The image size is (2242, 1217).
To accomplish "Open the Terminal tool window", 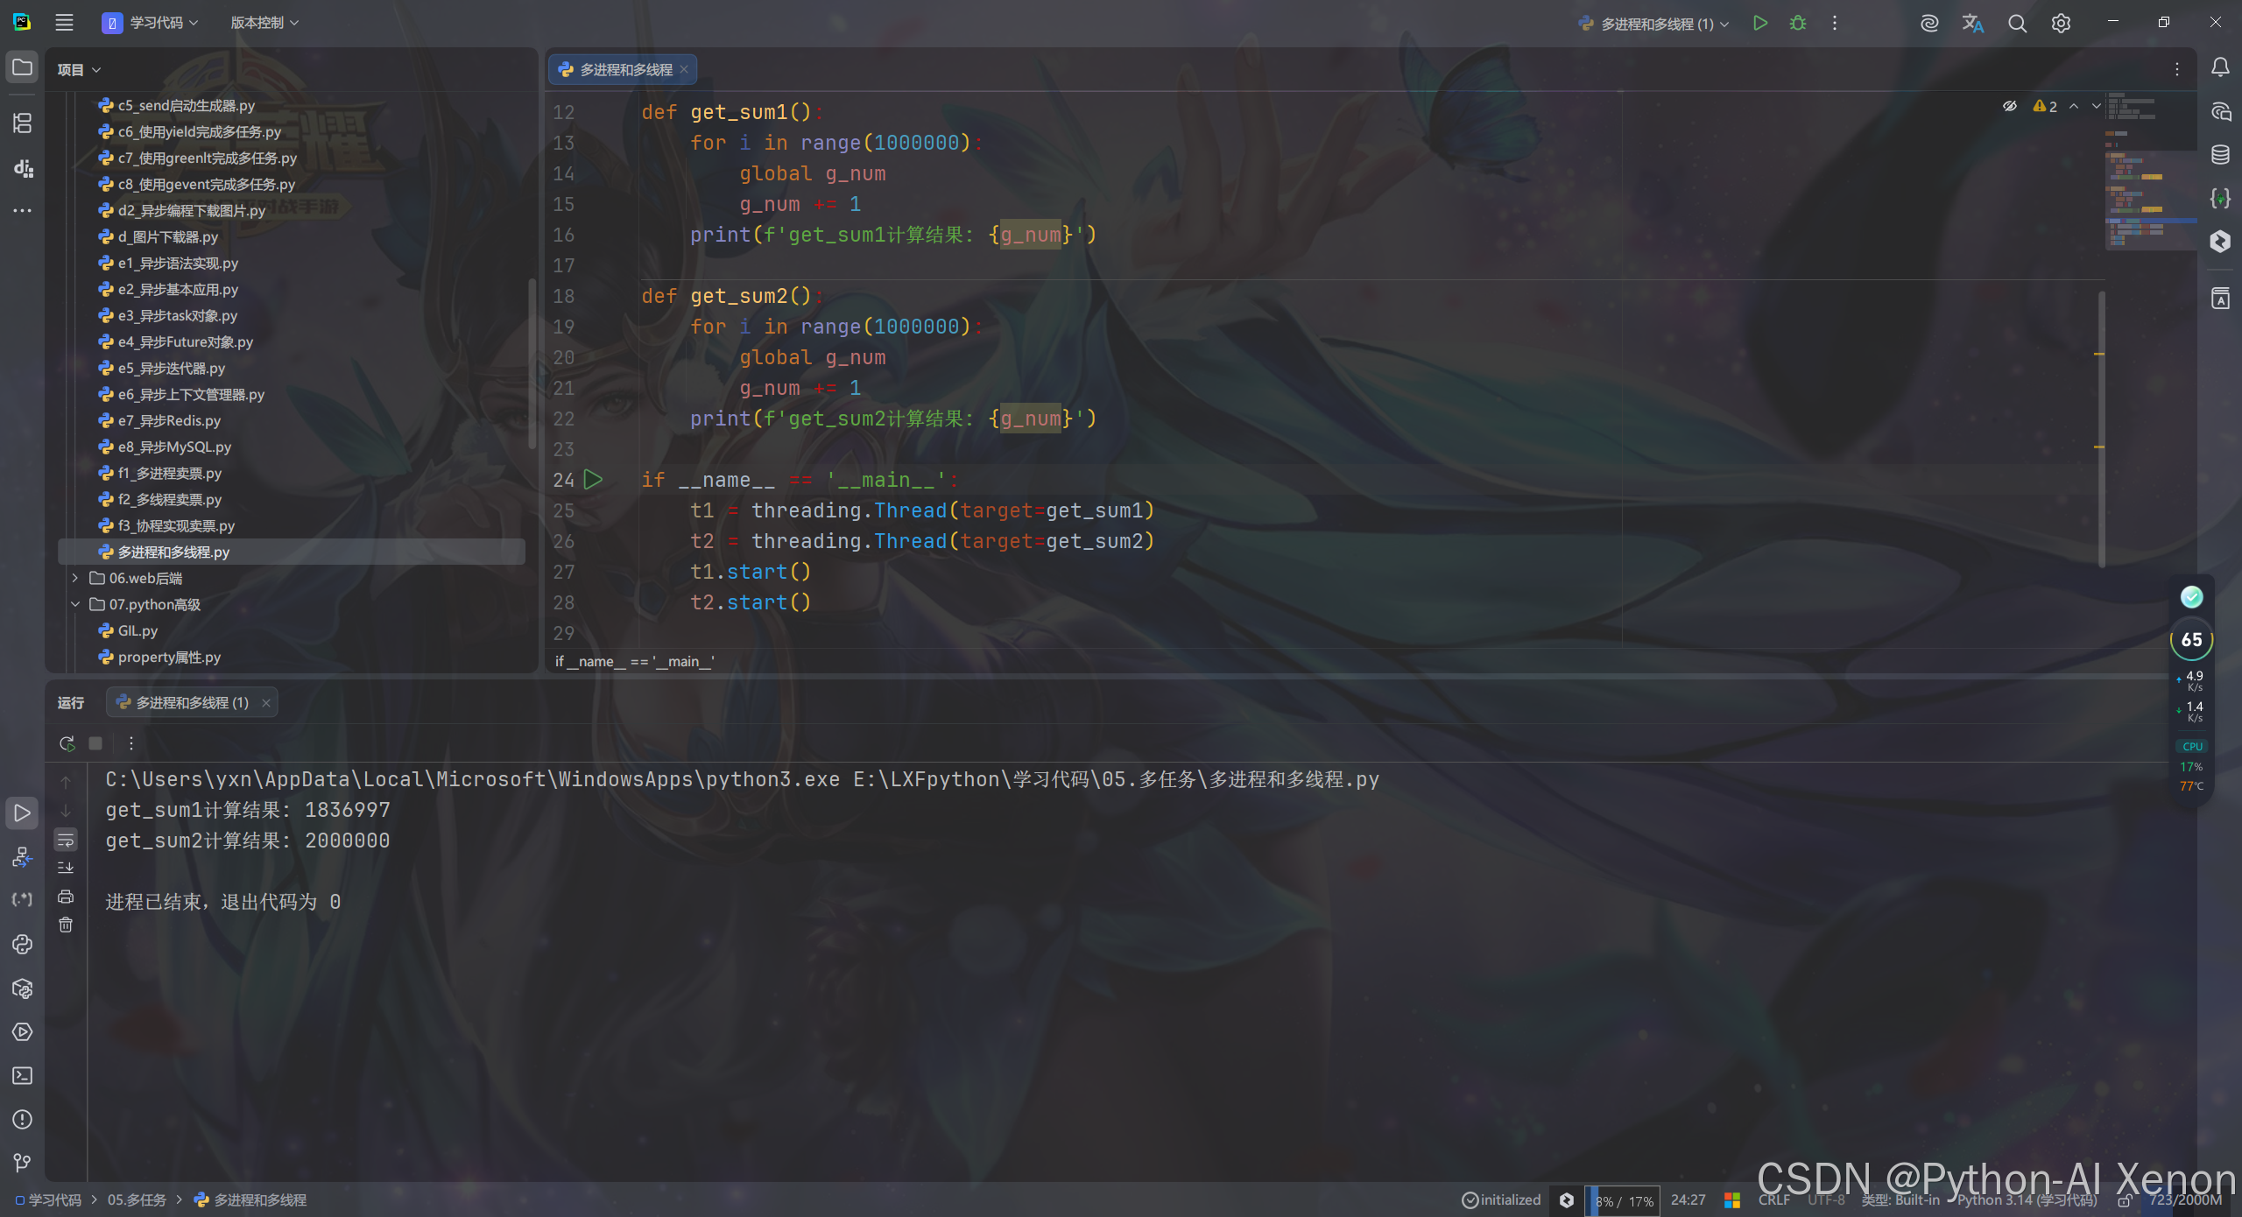I will pyautogui.click(x=23, y=1076).
